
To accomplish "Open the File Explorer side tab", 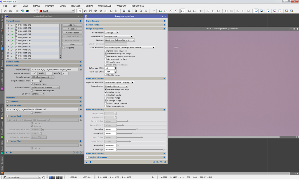I will (2, 112).
